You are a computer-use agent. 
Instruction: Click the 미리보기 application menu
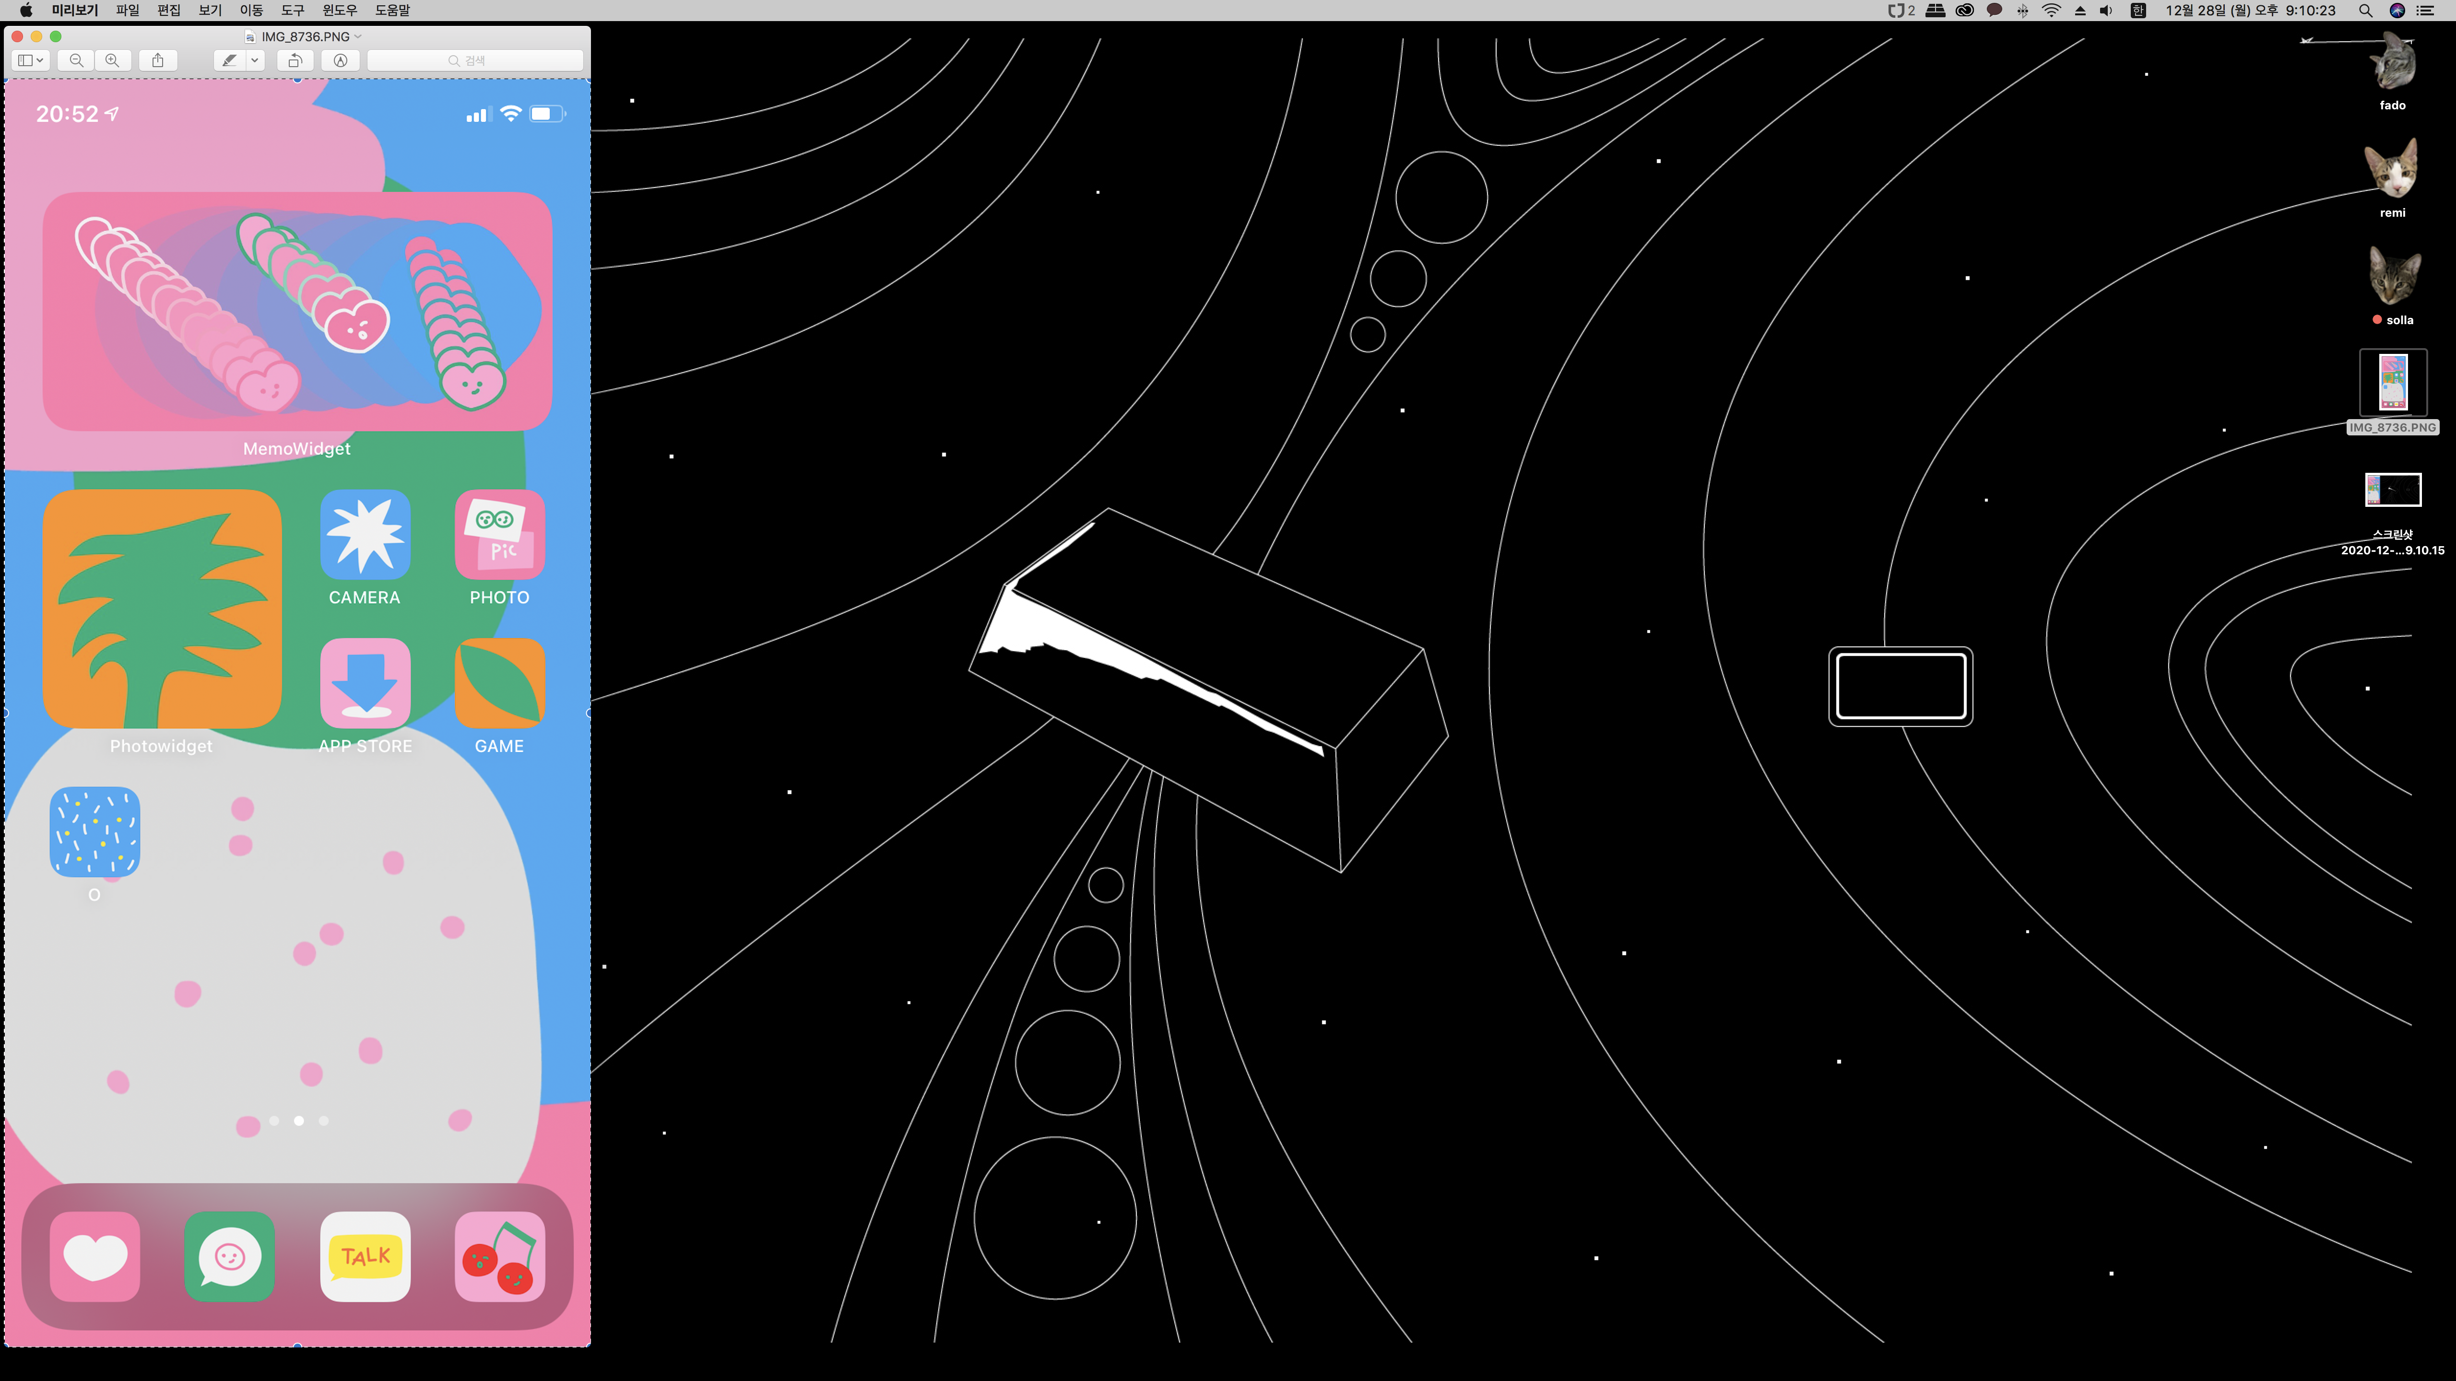click(x=74, y=11)
